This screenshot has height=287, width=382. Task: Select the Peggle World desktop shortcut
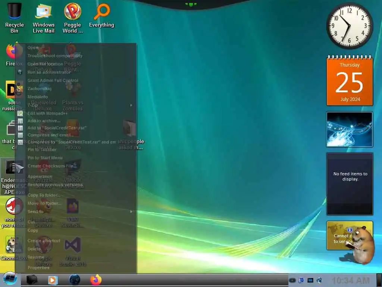[73, 18]
